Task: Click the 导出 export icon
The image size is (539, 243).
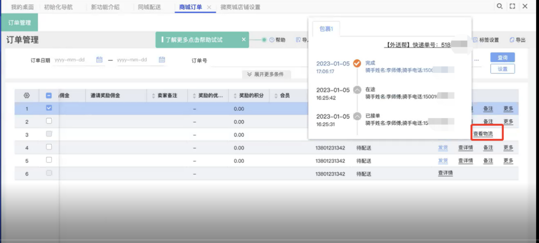Action: pos(512,40)
